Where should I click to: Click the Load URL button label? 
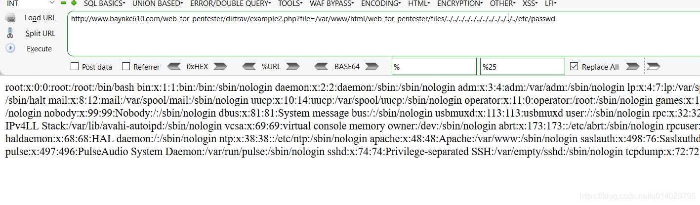tap(41, 18)
